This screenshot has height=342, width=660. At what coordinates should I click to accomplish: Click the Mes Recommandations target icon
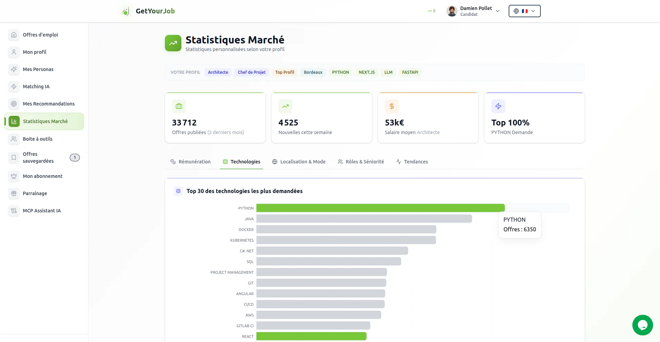point(13,104)
